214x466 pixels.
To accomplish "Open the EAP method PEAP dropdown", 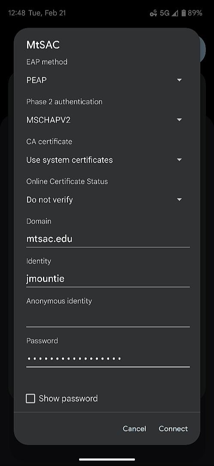I will click(104, 80).
